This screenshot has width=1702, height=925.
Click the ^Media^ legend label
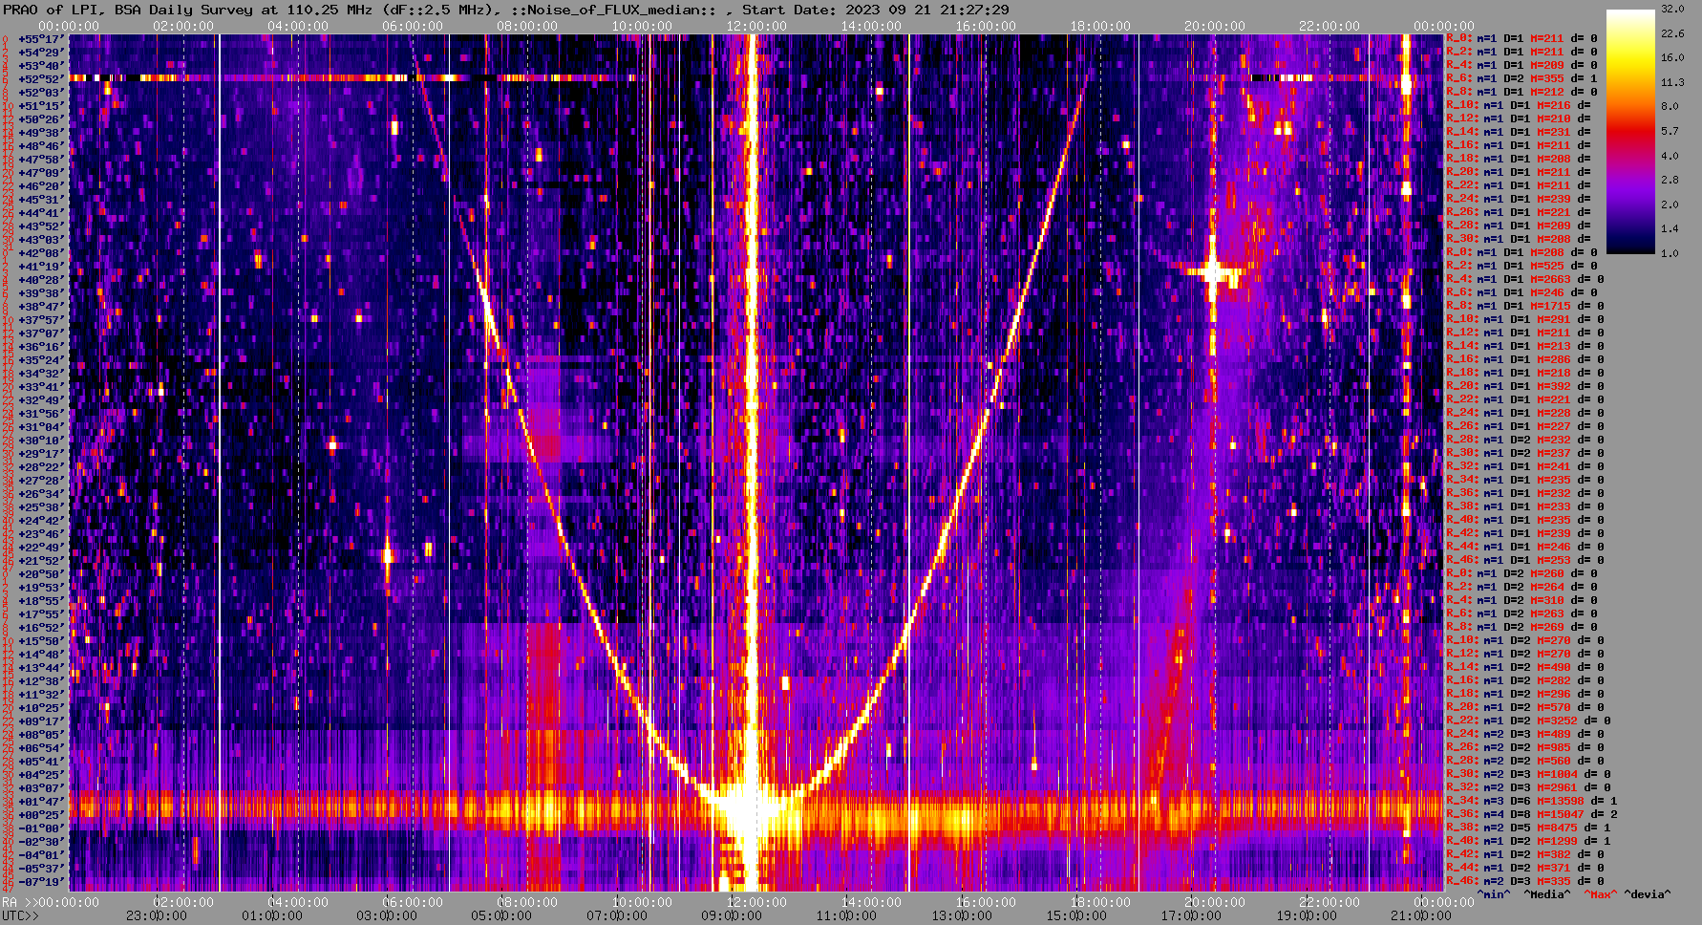click(1547, 894)
